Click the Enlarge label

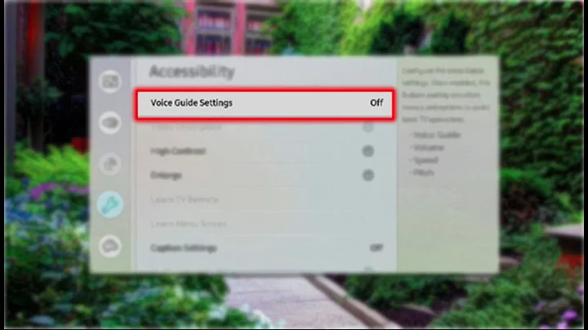click(x=166, y=175)
